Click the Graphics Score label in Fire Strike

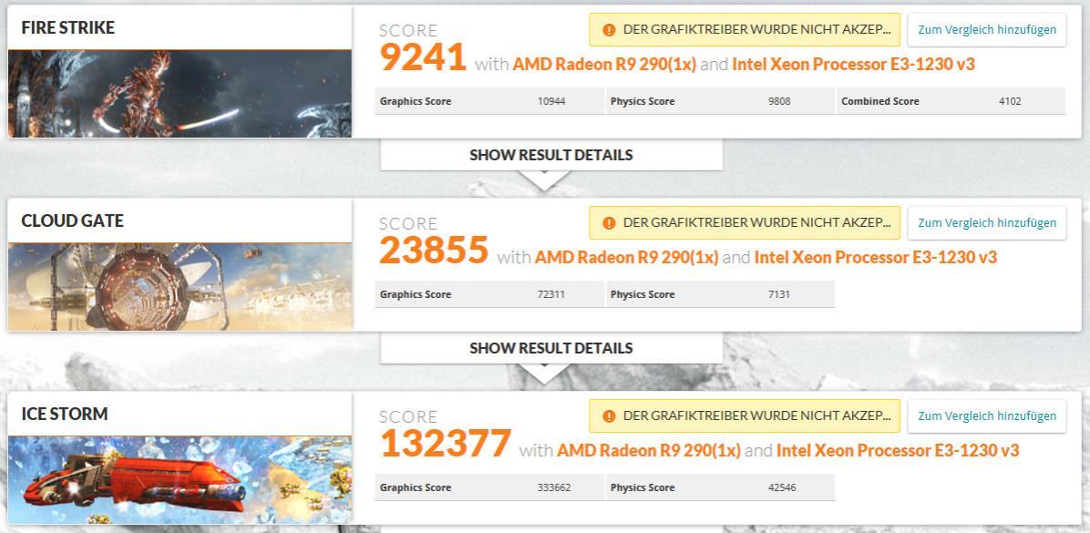[x=416, y=101]
